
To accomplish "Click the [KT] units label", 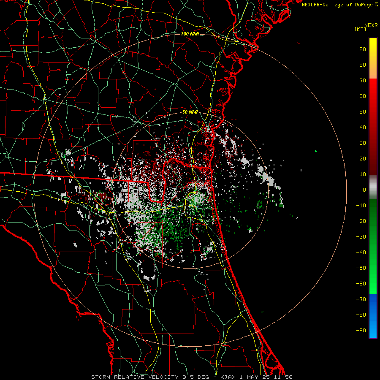I will (x=361, y=29).
